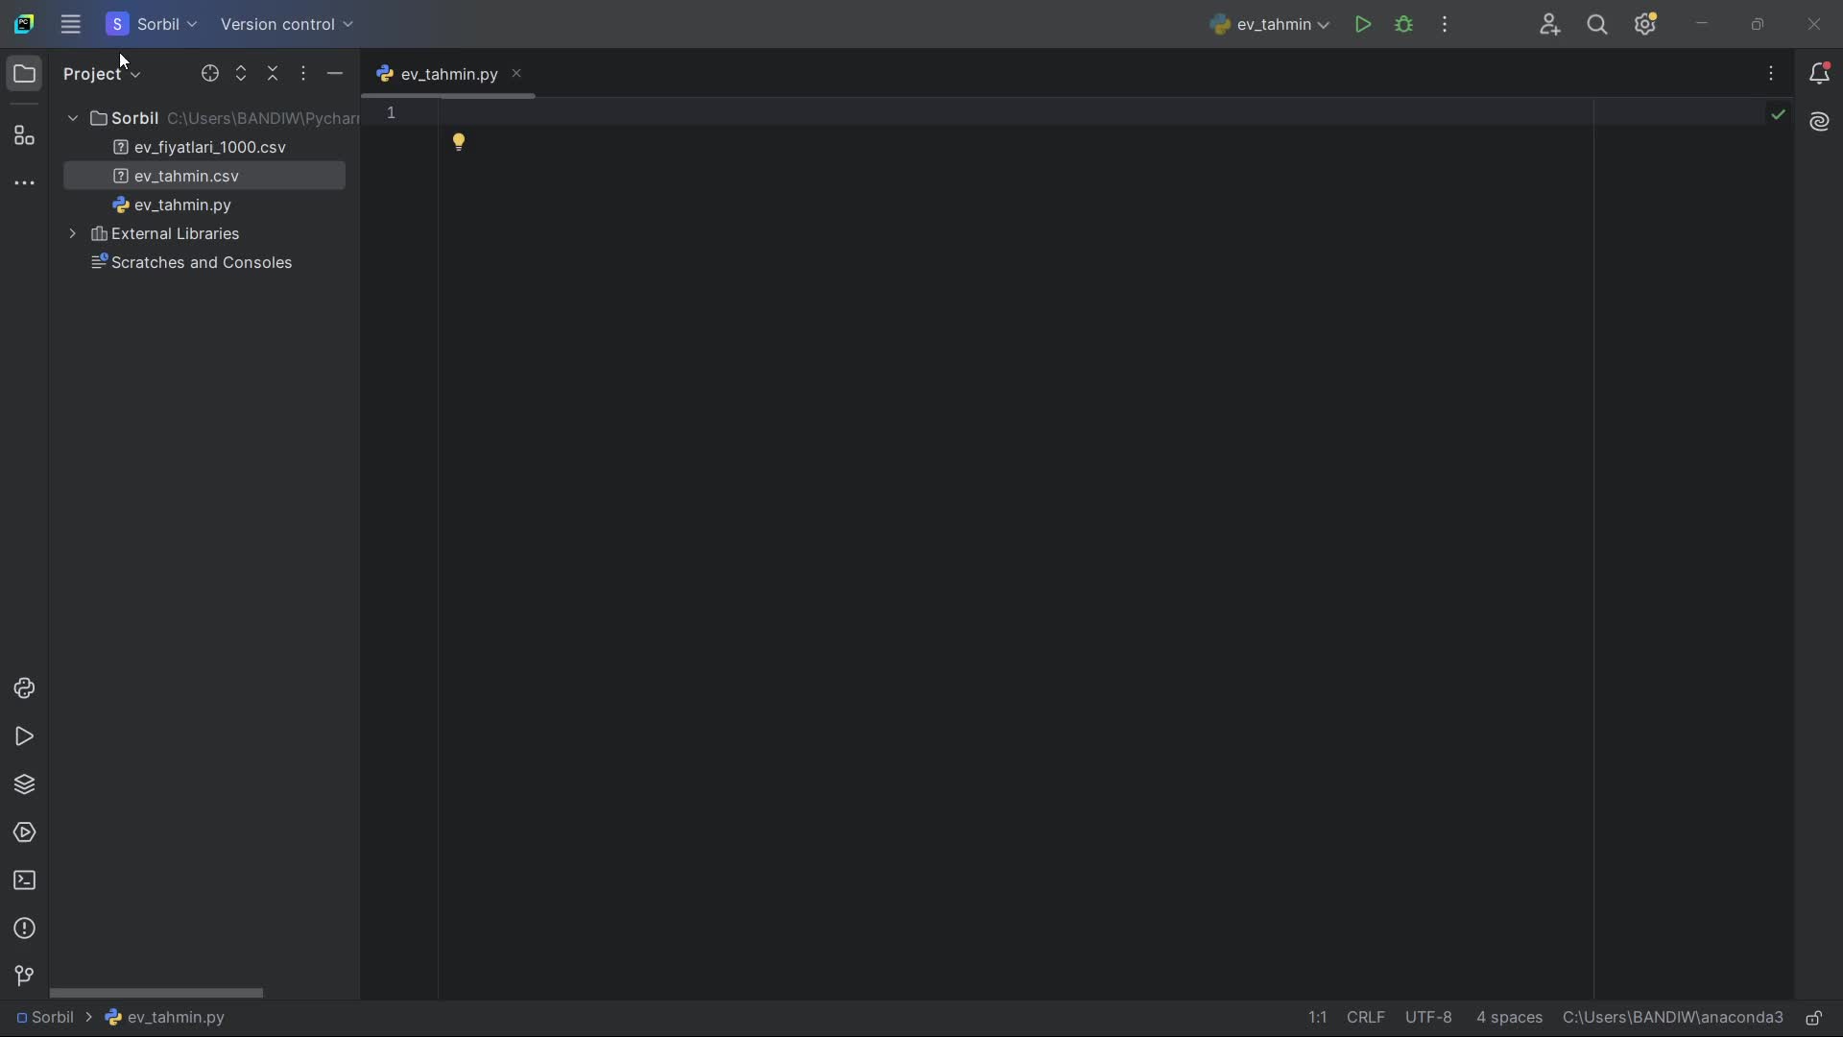Image resolution: width=1843 pixels, height=1037 pixels.
Task: Open the Structure tool window
Action: [x=24, y=135]
